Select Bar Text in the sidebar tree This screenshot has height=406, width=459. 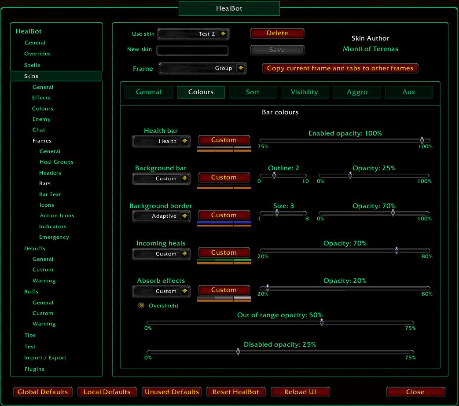click(x=50, y=194)
